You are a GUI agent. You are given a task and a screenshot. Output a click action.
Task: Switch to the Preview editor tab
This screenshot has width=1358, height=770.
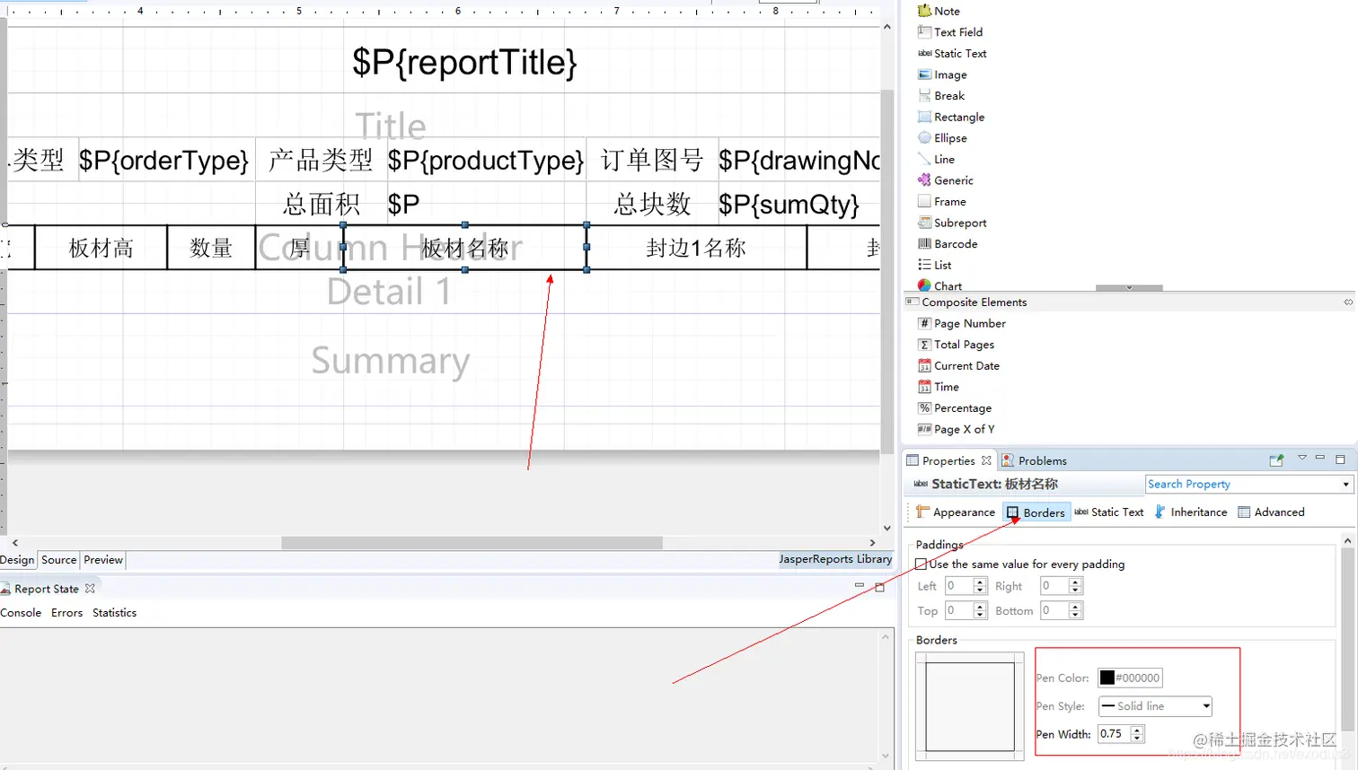click(x=103, y=560)
